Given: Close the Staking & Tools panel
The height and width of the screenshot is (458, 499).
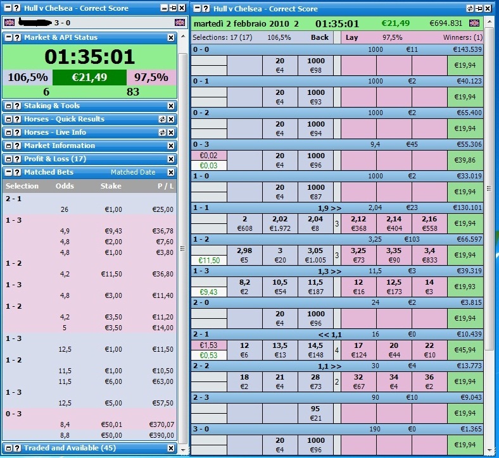Looking at the screenshot, I should tap(171, 106).
